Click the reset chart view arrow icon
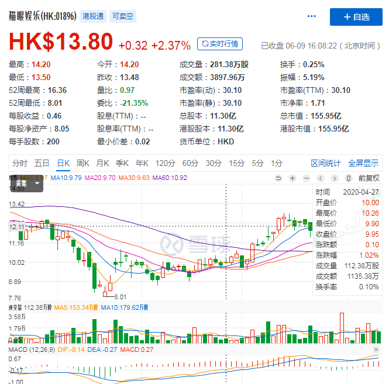 pos(278,178)
